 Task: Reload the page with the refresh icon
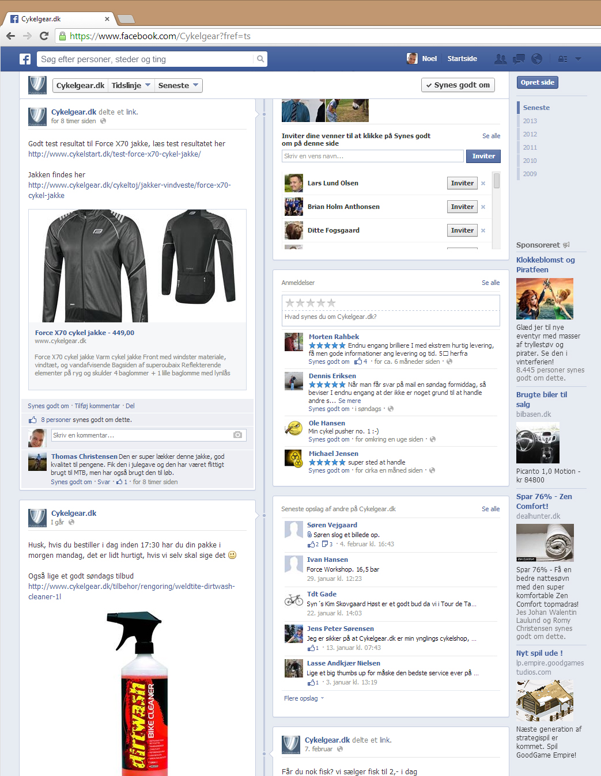point(44,36)
